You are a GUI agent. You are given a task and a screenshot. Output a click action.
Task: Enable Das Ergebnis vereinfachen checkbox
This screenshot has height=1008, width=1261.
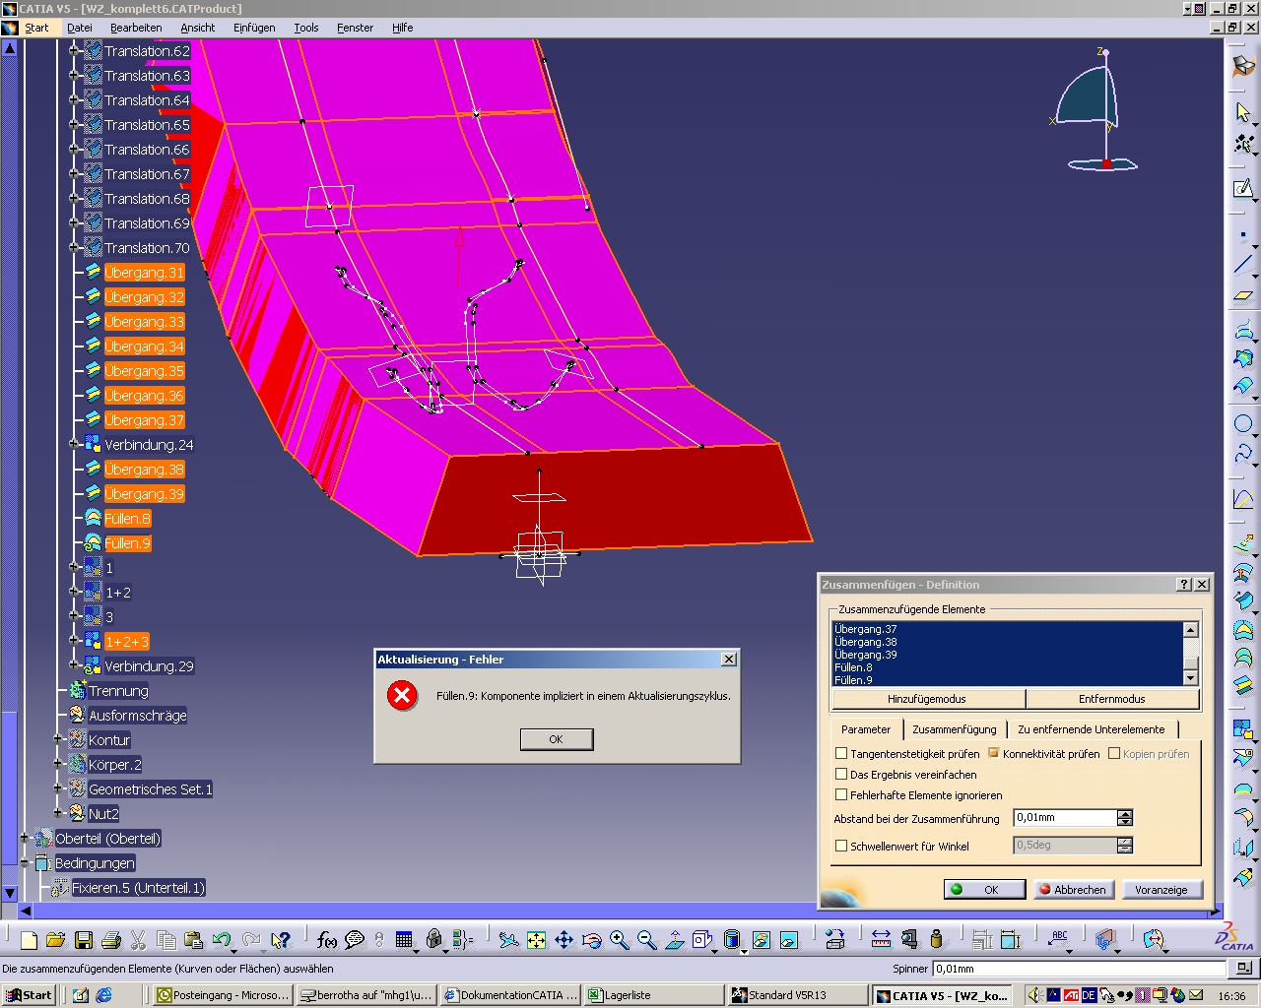click(x=841, y=774)
